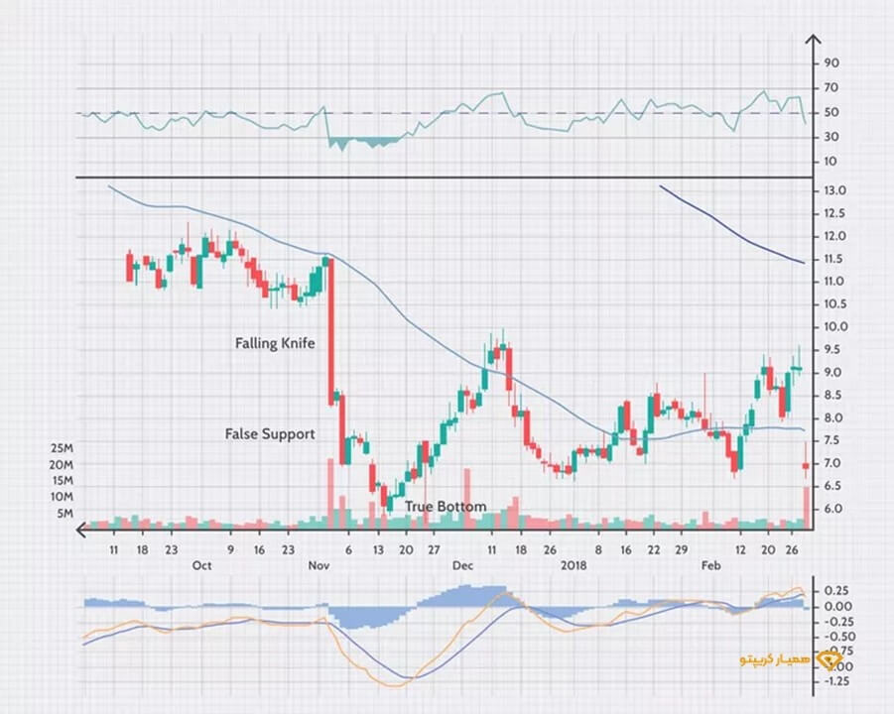Click the Oct month label on the date axis
Image resolution: width=894 pixels, height=714 pixels.
coord(201,565)
